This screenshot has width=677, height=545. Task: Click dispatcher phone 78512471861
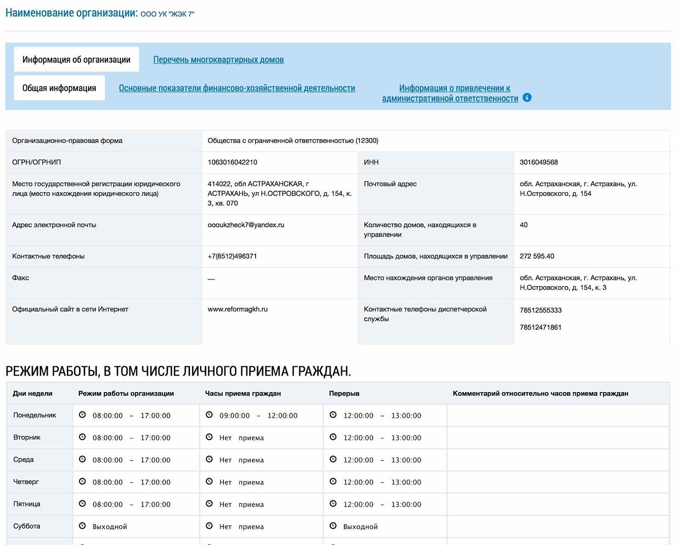[540, 327]
